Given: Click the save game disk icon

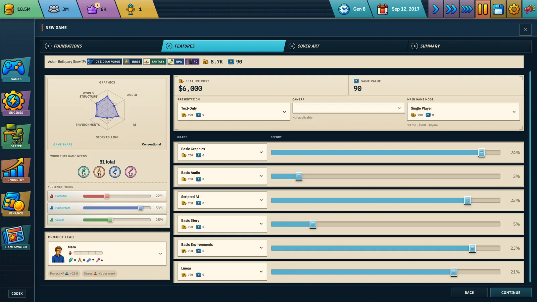Looking at the screenshot, I should tap(498, 9).
